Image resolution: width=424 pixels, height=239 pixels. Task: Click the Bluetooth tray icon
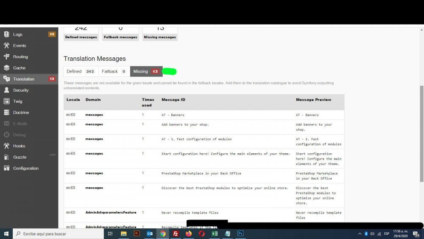coord(366,233)
